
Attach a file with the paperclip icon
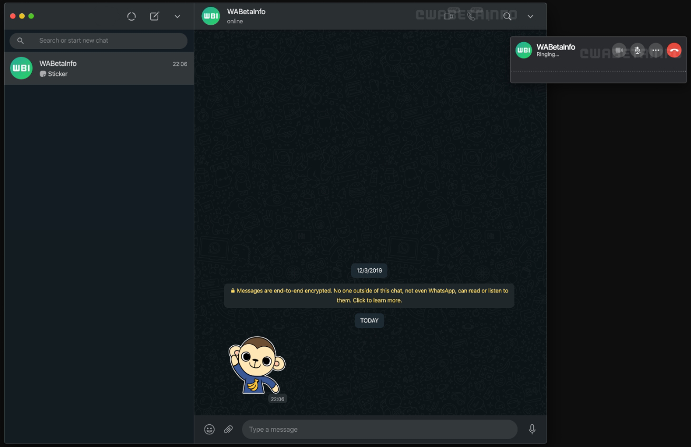pos(228,429)
